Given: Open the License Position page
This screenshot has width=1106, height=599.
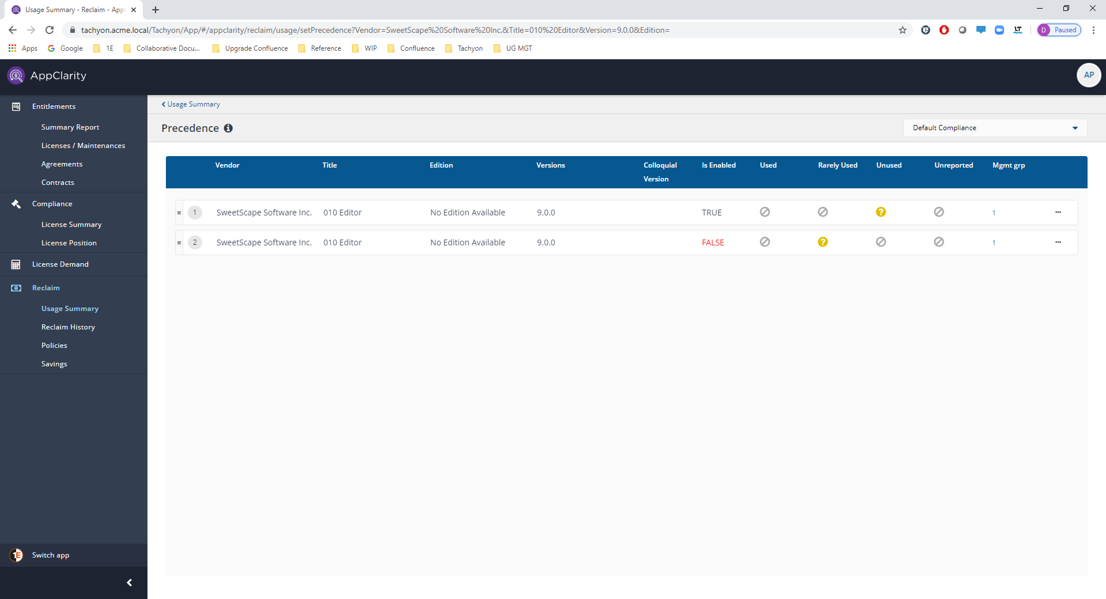Looking at the screenshot, I should tap(69, 243).
